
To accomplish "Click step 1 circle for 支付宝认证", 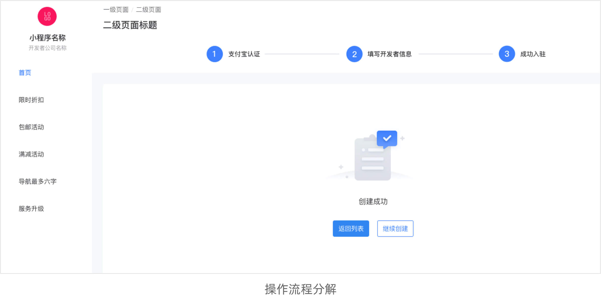I will coord(214,54).
